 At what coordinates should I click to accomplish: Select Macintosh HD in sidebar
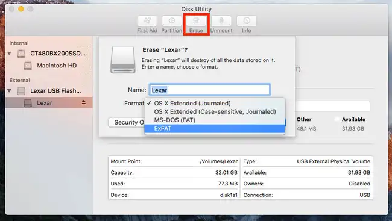pyautogui.click(x=57, y=66)
